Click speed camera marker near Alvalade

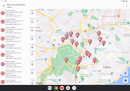(99, 34)
